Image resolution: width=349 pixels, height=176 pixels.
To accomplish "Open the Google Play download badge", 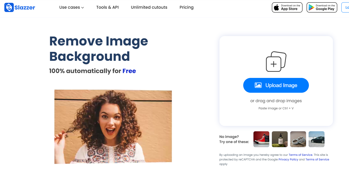I will [x=322, y=7].
